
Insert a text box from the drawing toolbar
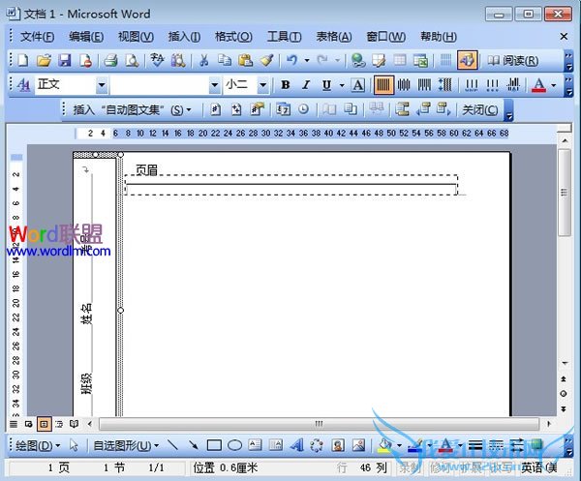tap(255, 445)
